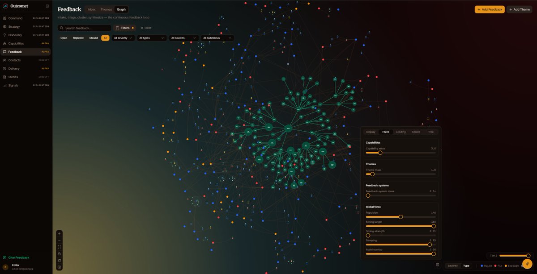Open the All sources dropdown
Screen dimensions: 537x274
point(184,38)
